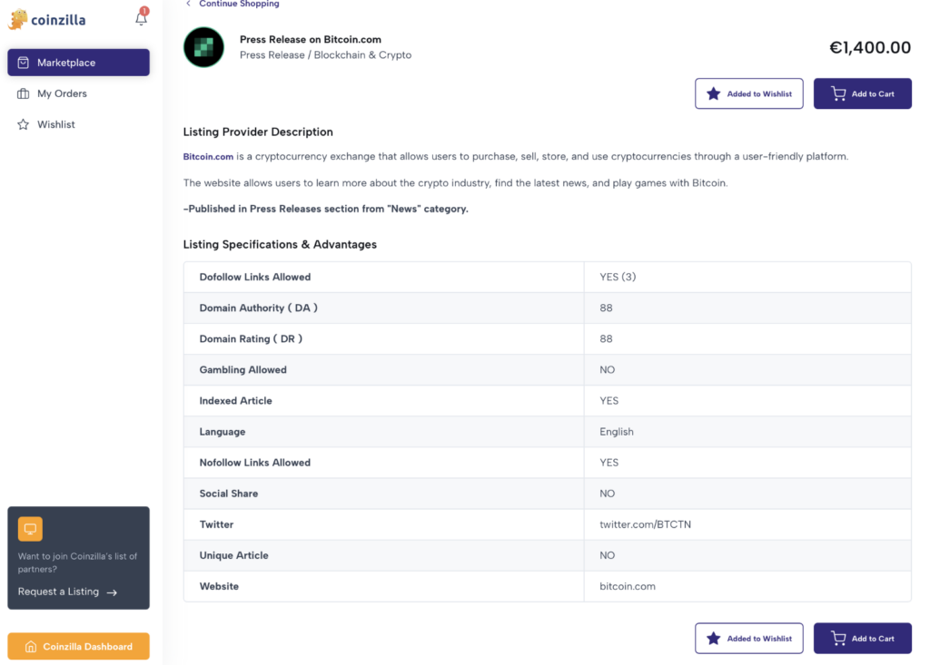Viewport: 930px width, 665px height.
Task: Click top Add to Cart button
Action: 863,93
